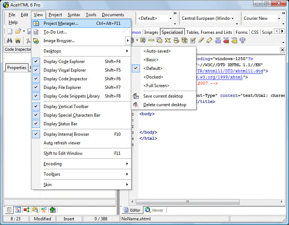Select the <Auto-saved> desktop
289x225 pixels.
[164, 51]
